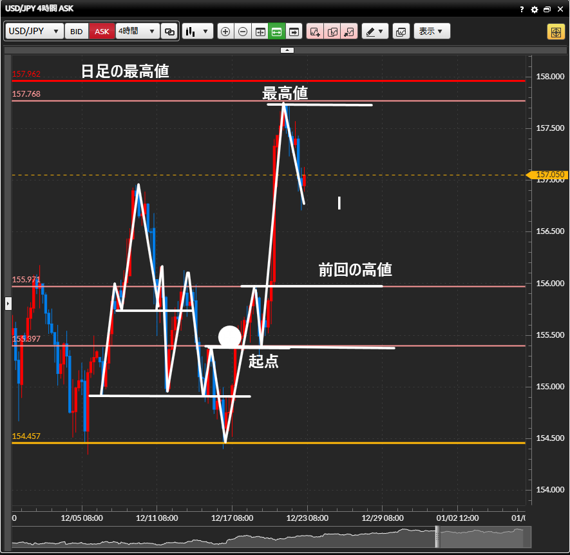The width and height of the screenshot is (570, 555).
Task: Click the add drawing object icon
Action: tap(315, 32)
